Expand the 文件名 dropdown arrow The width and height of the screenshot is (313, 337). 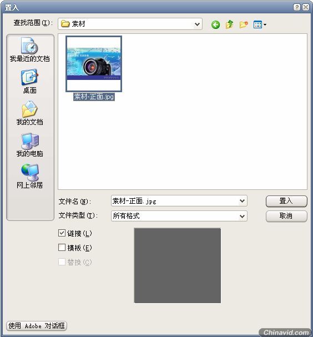point(242,201)
